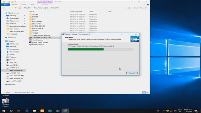Screen dimensions: 201x113
Task: Open the View ribbon tab
Action: [33, 5]
